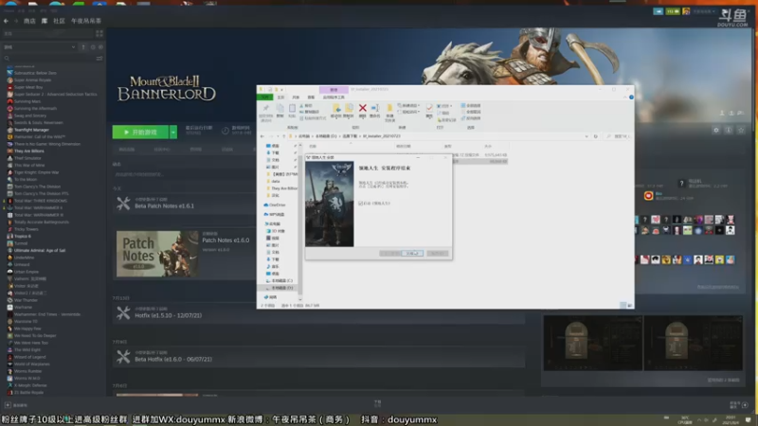The image size is (758, 426).
Task: Open the 库 library tab in Steam
Action: [x=44, y=21]
